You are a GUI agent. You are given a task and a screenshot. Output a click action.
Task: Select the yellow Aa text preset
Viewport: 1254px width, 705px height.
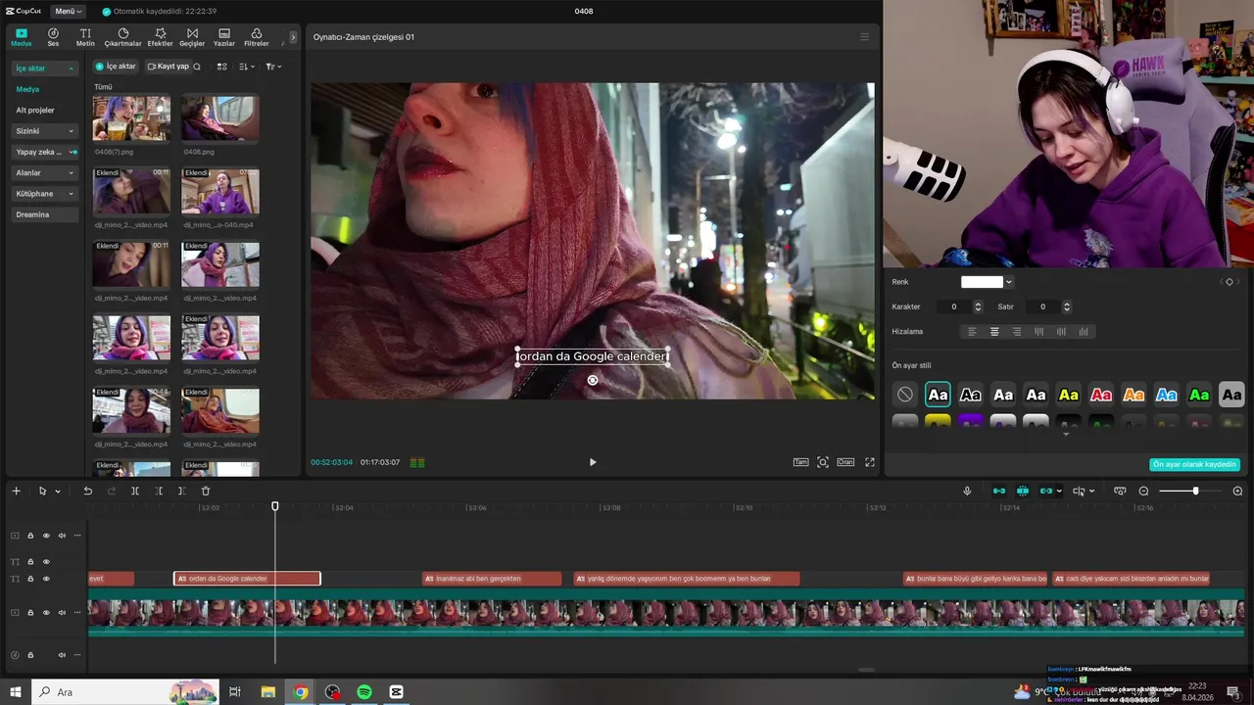(x=1069, y=395)
